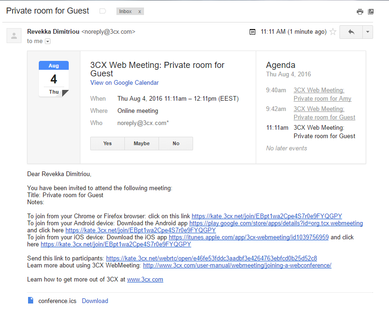RSVP Yes to the meeting
The width and height of the screenshot is (389, 311).
(108, 143)
